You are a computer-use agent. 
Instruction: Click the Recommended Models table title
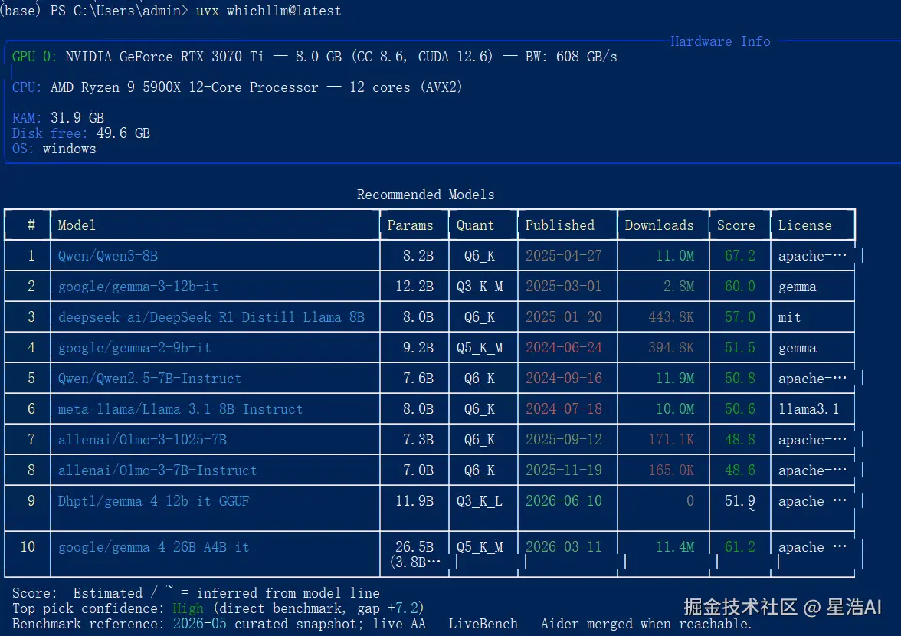pyautogui.click(x=425, y=195)
